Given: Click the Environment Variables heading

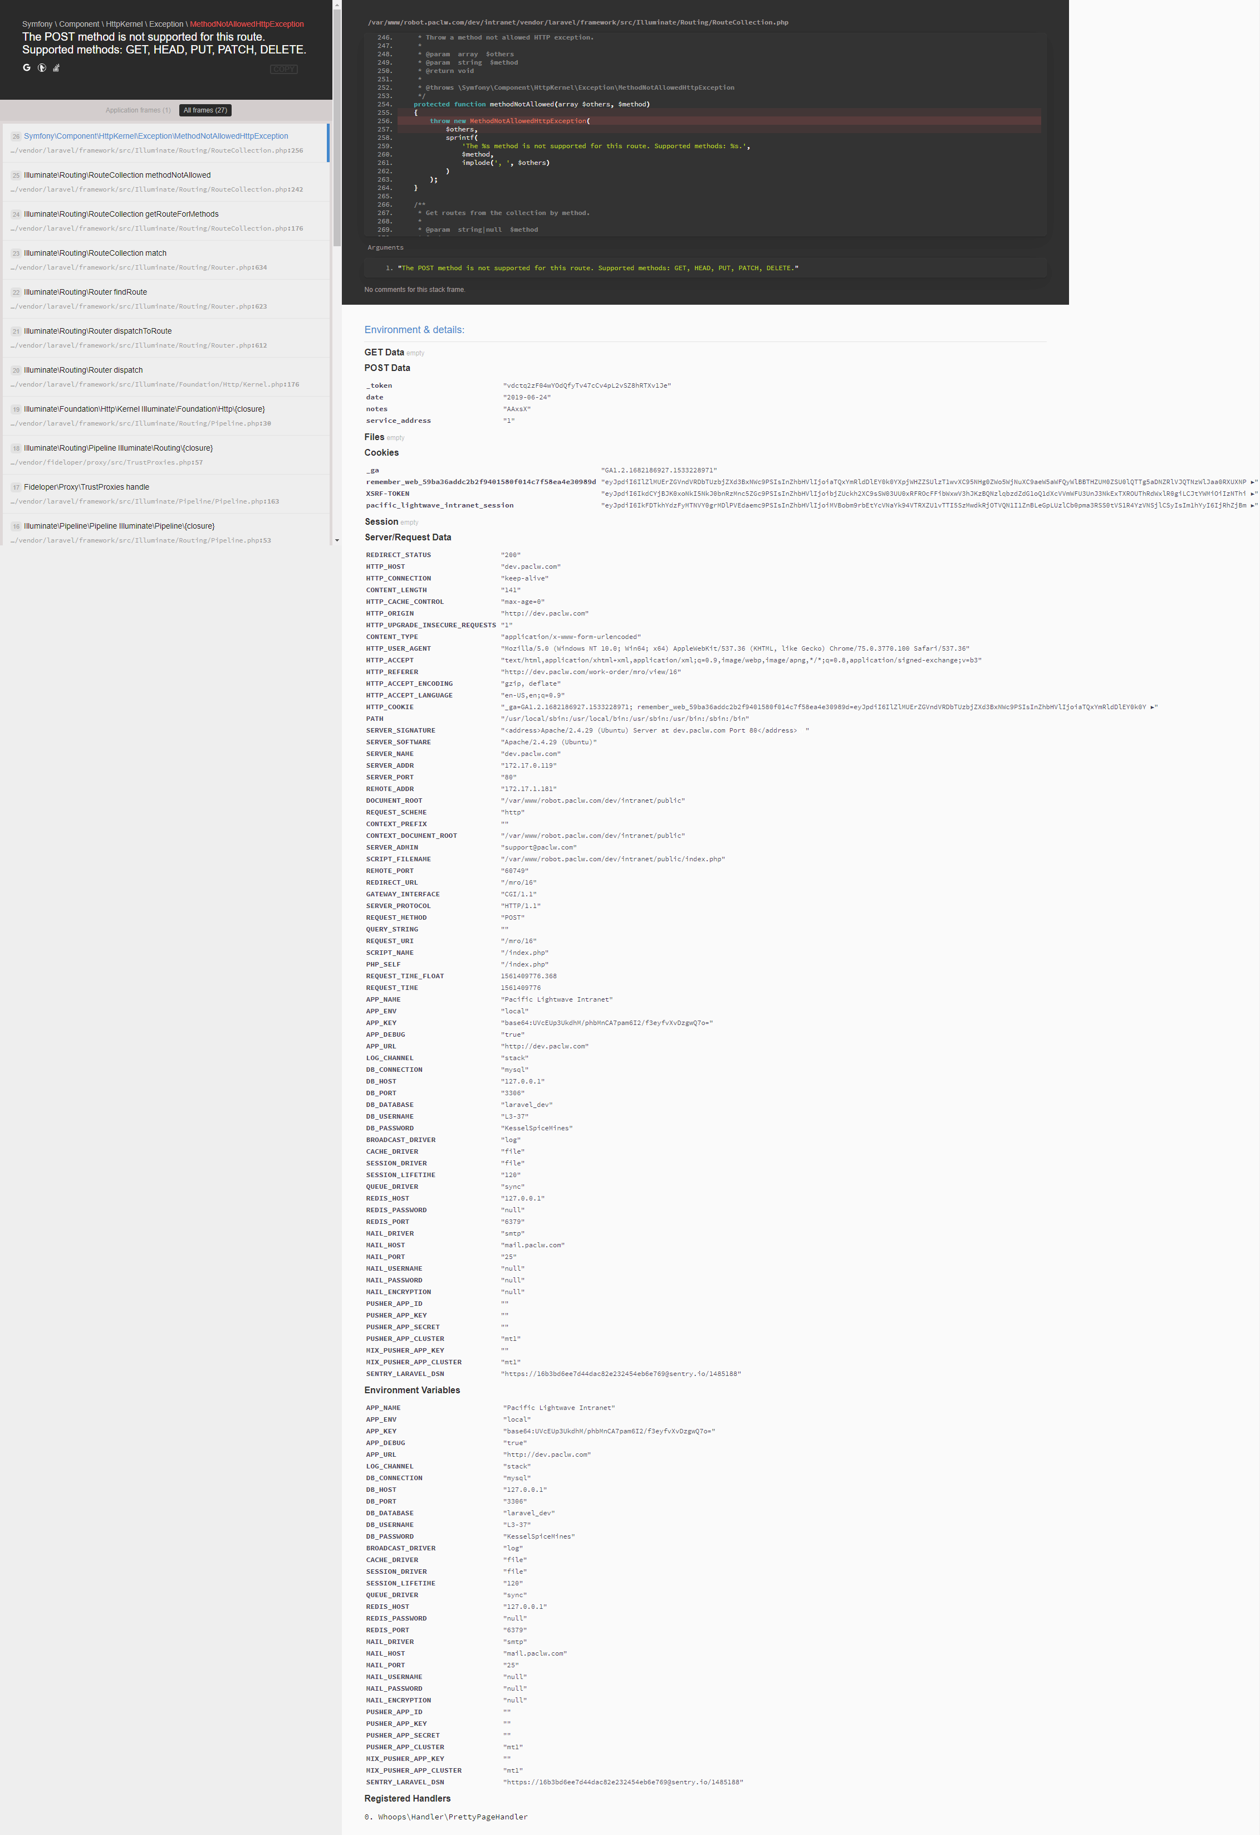Looking at the screenshot, I should click(412, 1390).
